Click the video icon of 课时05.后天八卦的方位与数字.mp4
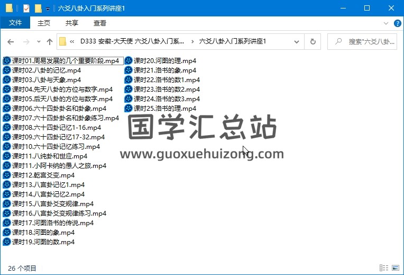Viewport: 404px width, 275px height. pyautogui.click(x=7, y=99)
